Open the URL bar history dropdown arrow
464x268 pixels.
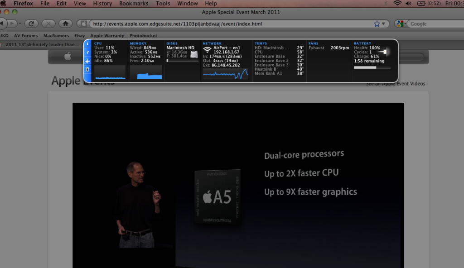[x=383, y=24]
